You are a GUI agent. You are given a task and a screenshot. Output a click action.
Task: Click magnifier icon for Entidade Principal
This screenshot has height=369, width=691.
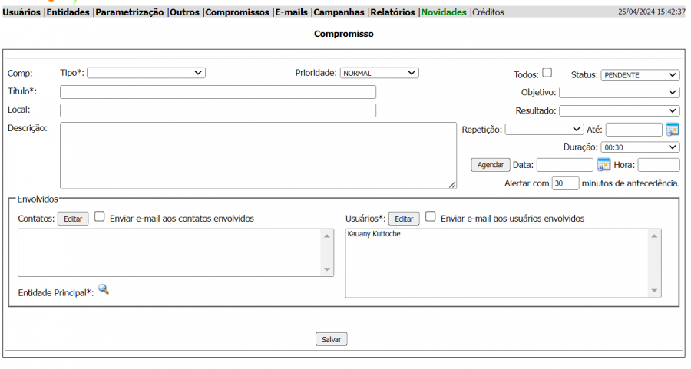click(104, 289)
